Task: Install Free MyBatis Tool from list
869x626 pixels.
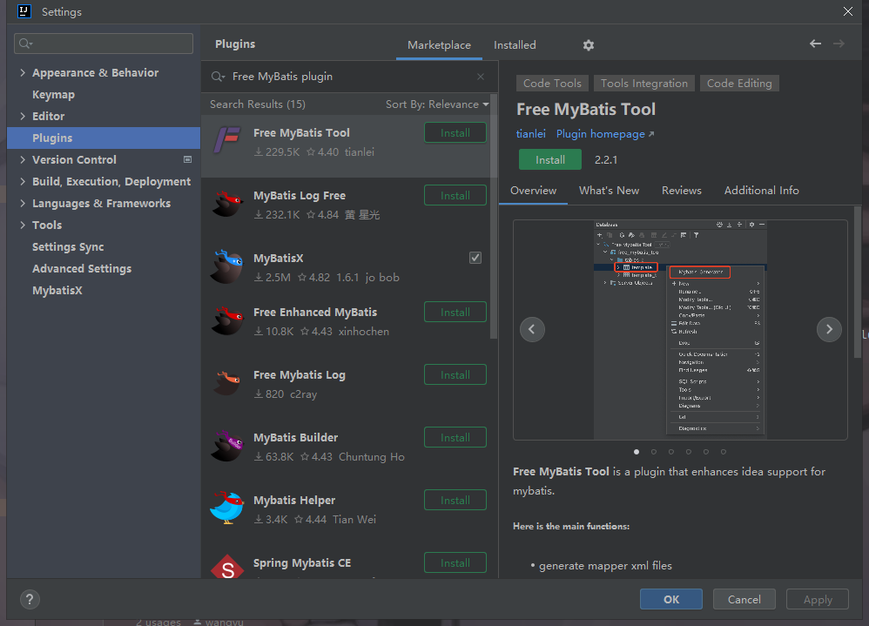Action: tap(455, 133)
